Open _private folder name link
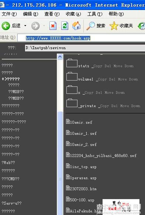 coord(87,106)
